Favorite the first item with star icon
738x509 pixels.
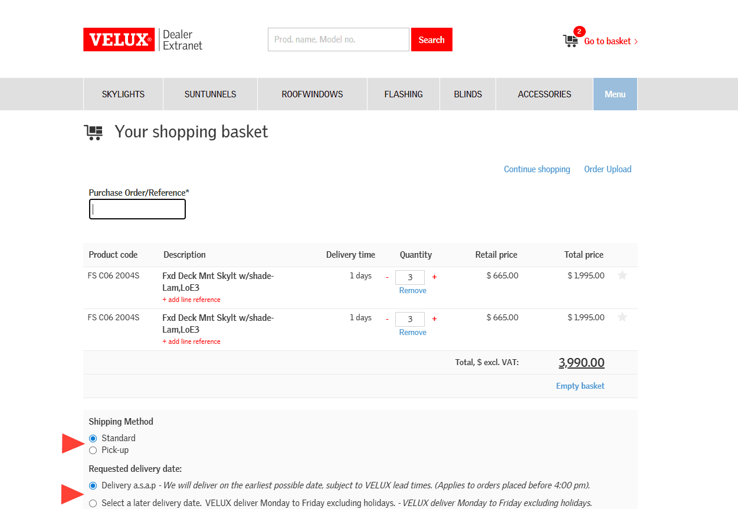(x=622, y=275)
